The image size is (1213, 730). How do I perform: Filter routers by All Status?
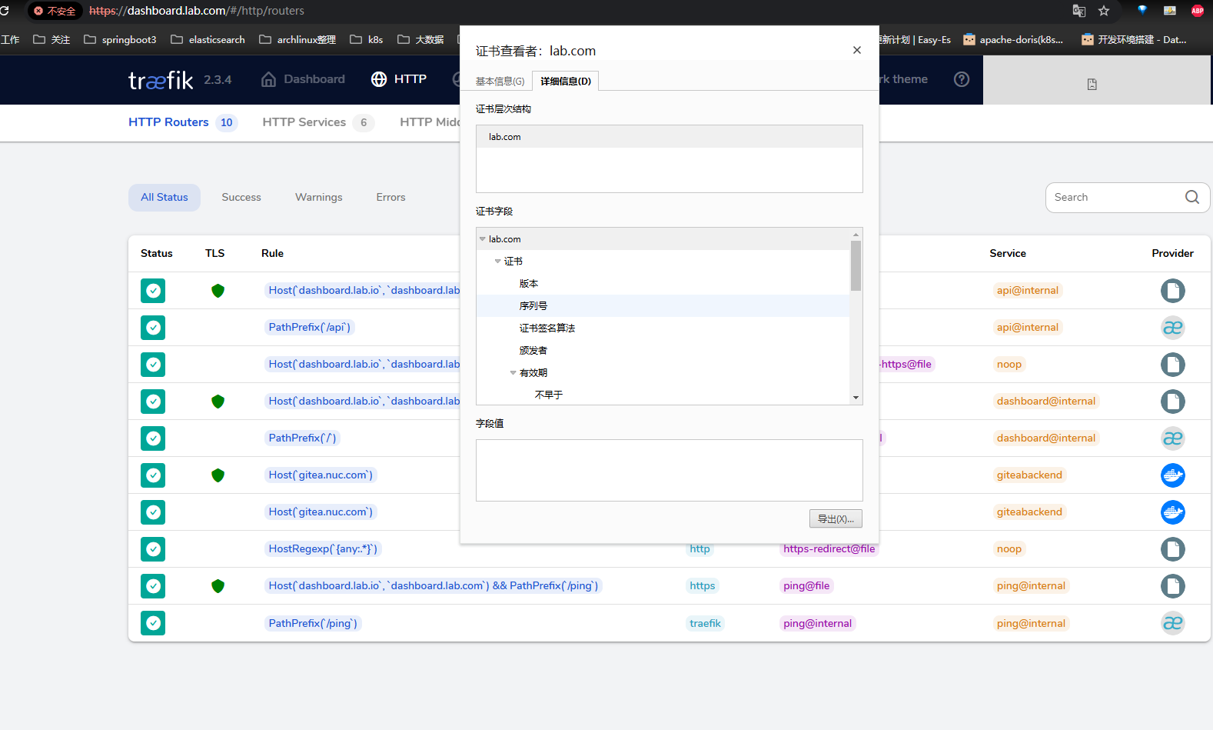165,198
